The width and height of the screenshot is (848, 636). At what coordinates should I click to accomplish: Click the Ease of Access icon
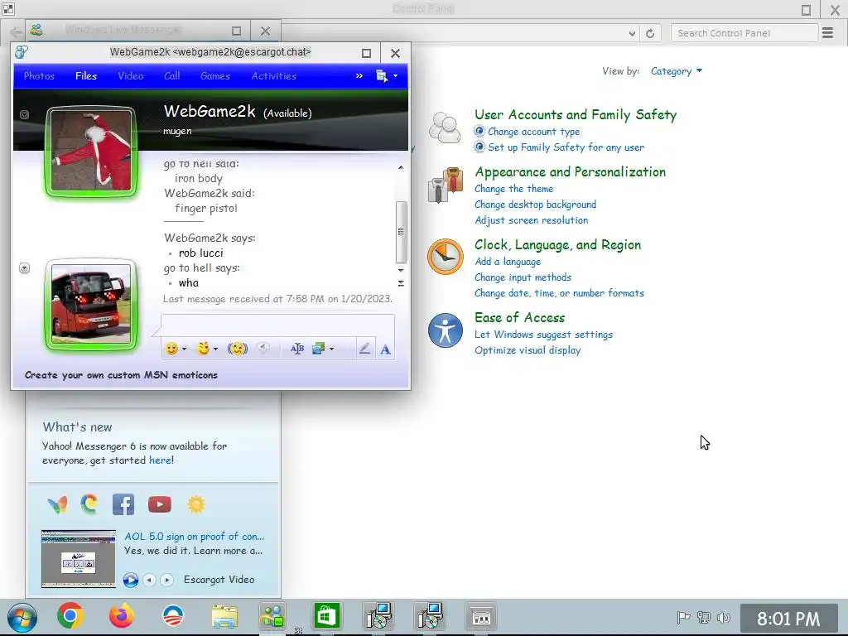coord(445,330)
